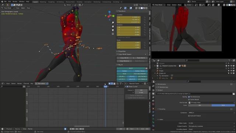
Task: Toggle auto keying record button
Action: point(65,129)
